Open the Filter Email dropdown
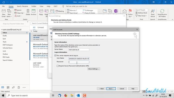Screen dimensions: 174x98 [141, 16]
